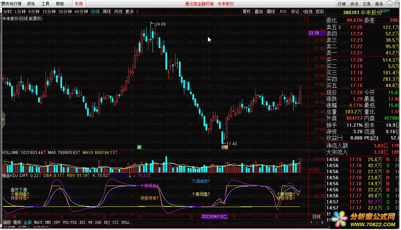Image resolution: width=401 pixels, height=230 pixels.
Task: Select the 1分钟 period
Action: pyautogui.click(x=20, y=11)
